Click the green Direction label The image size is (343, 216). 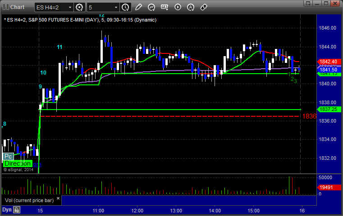tap(18, 163)
